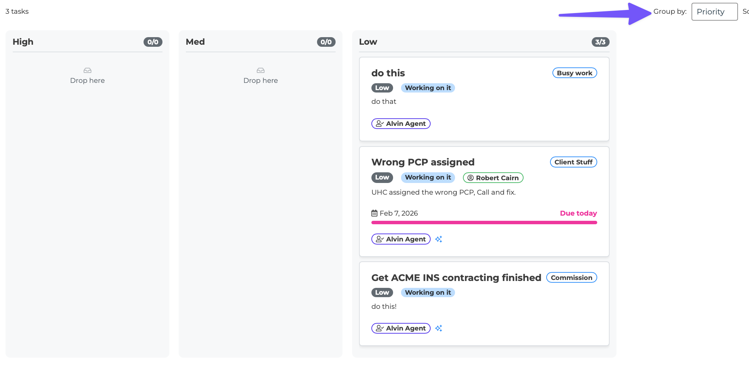Click calendar icon beside Feb 7, 2026
Screen dimensions: 749x368
click(374, 213)
